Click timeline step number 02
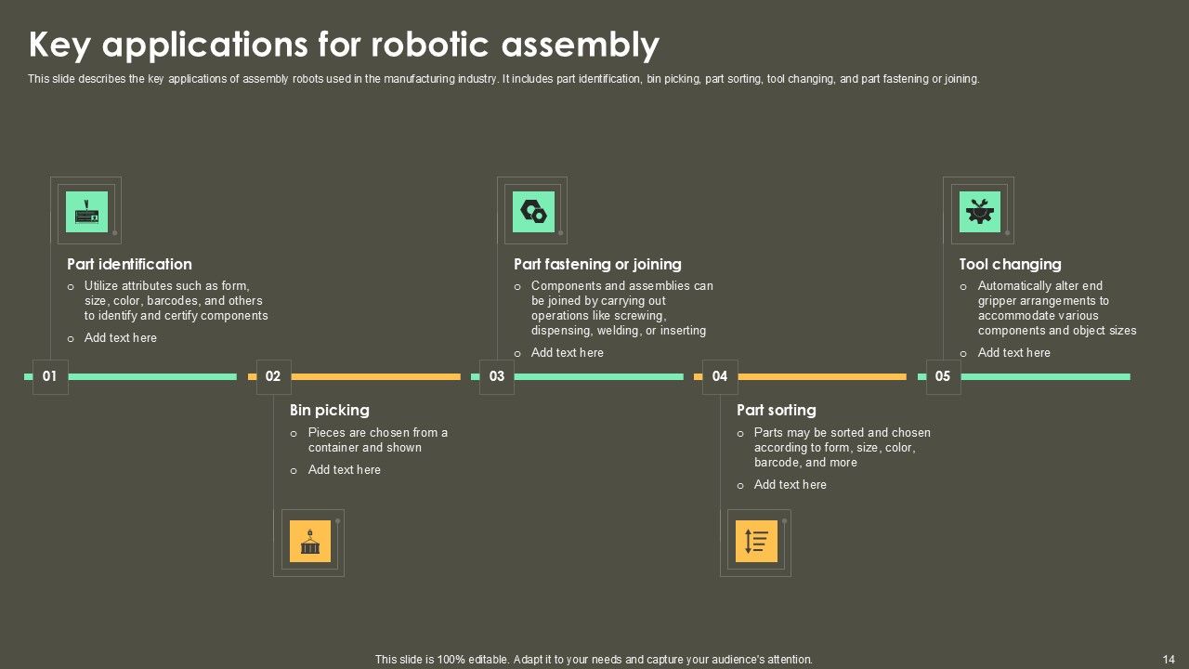1189x669 pixels. (x=273, y=376)
